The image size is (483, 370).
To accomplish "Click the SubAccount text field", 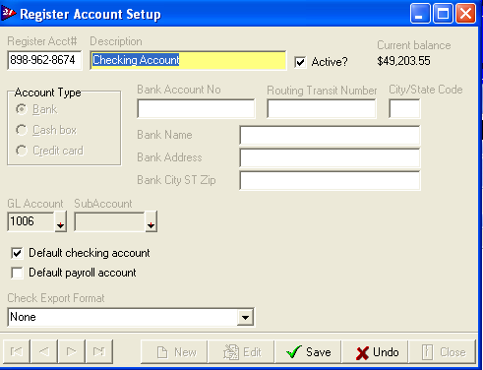I will [109, 222].
